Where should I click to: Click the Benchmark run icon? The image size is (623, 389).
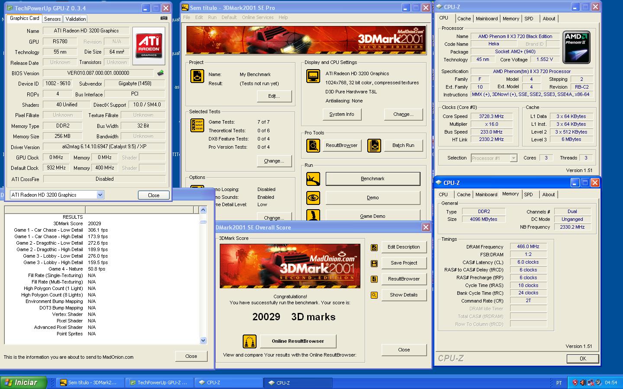(313, 179)
